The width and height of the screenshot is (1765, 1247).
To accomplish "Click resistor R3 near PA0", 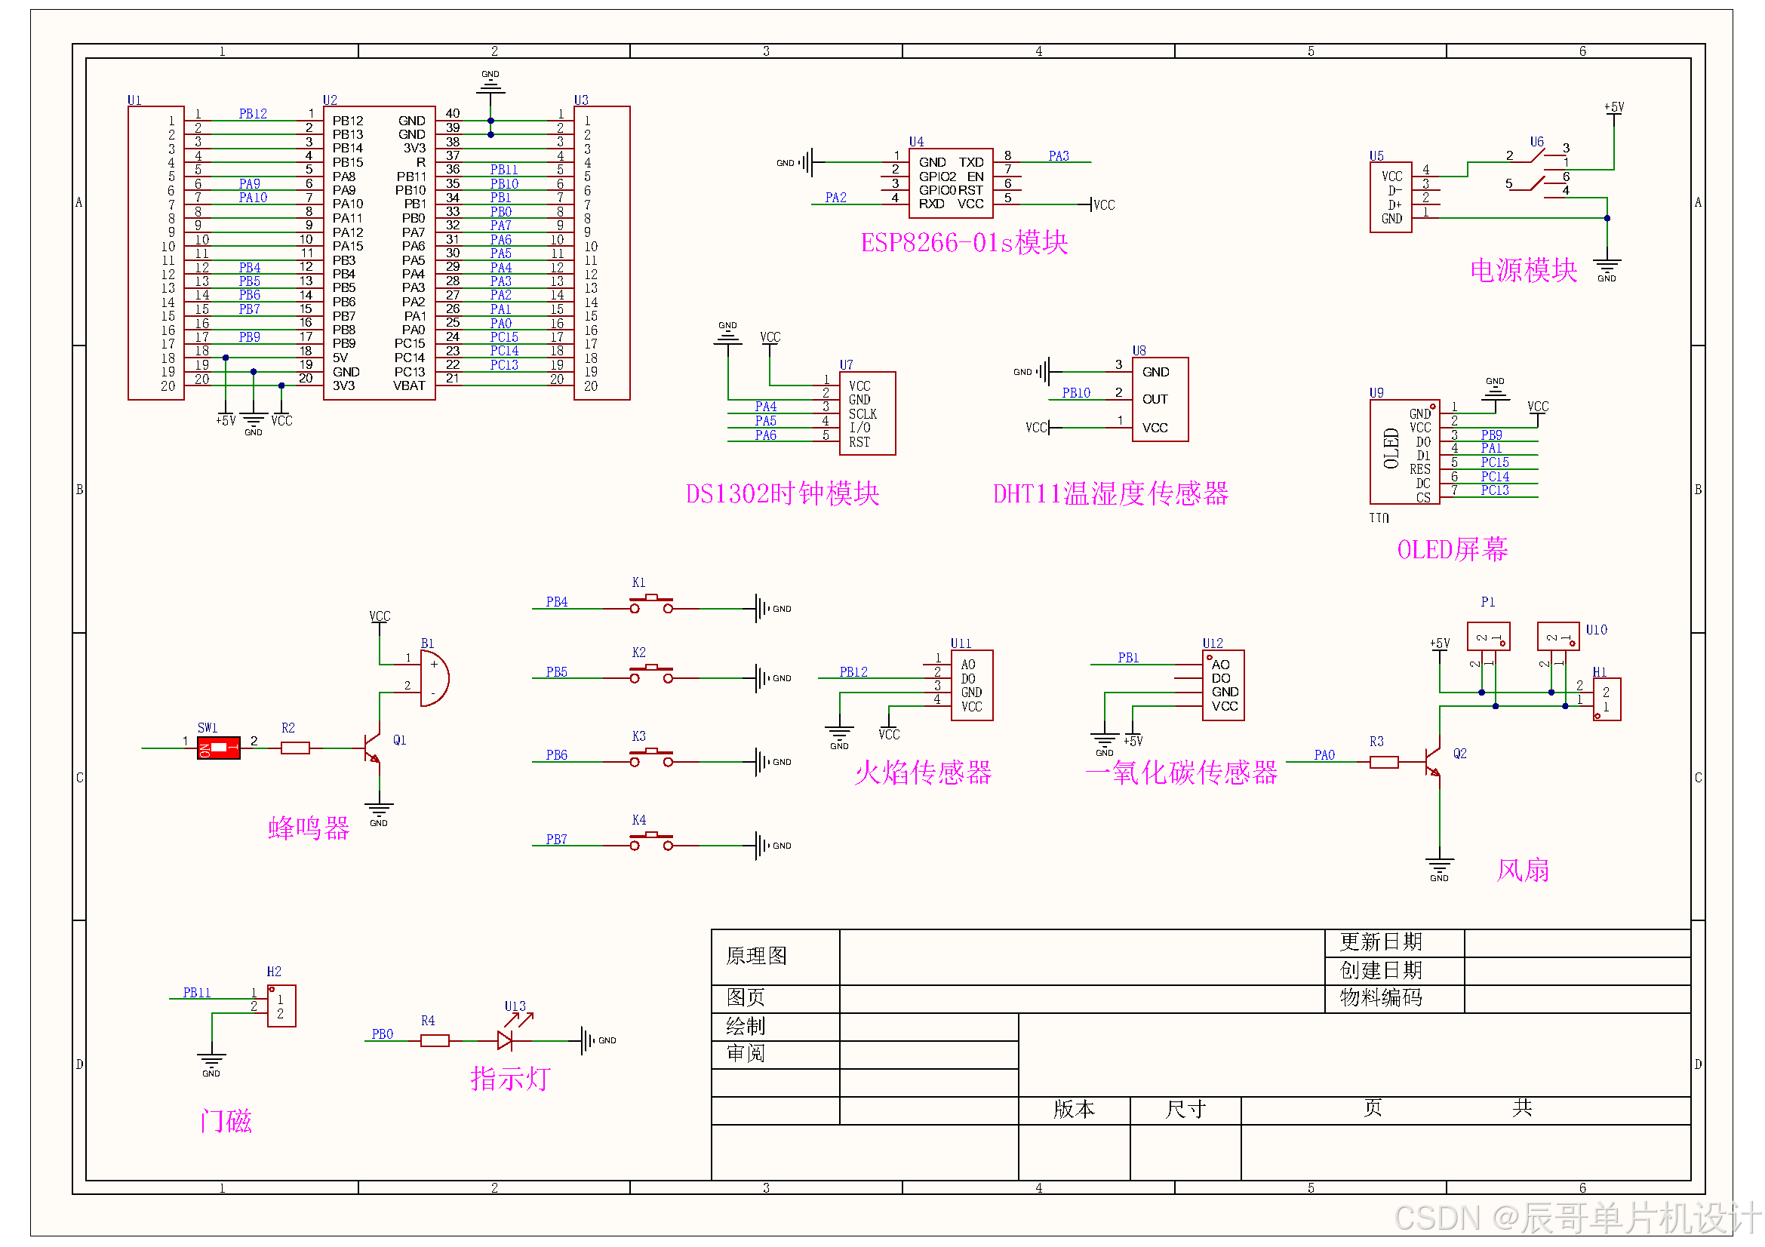I will (x=1384, y=762).
